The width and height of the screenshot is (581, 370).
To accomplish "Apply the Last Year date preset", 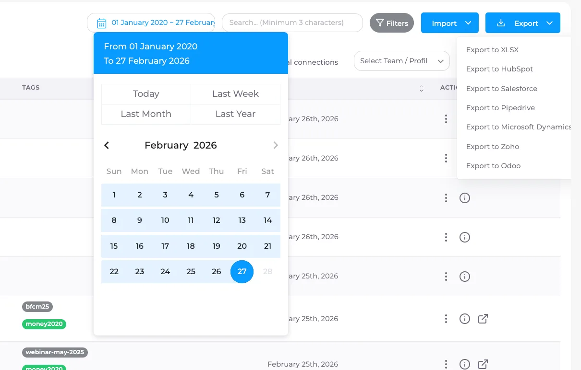I will [235, 114].
